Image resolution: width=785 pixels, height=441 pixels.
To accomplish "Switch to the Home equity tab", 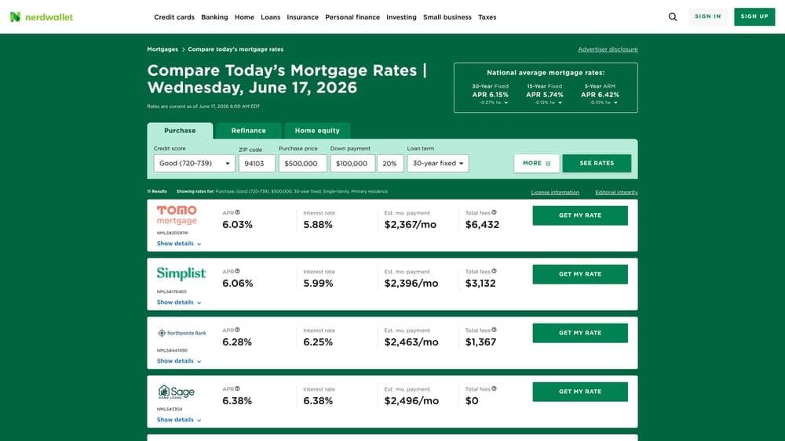I will (317, 131).
